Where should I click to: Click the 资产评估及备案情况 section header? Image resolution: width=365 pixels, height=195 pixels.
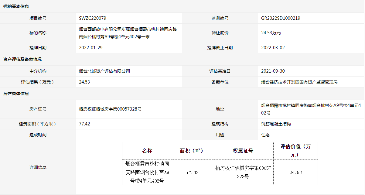coord(22,59)
